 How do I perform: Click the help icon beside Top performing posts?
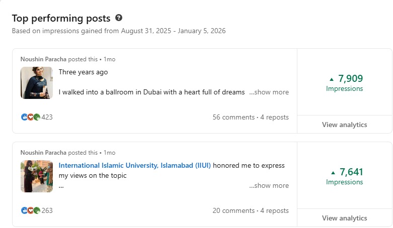pyautogui.click(x=119, y=18)
